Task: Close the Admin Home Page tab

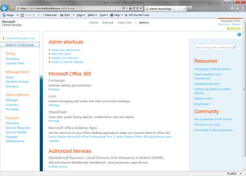Action: (184, 9)
